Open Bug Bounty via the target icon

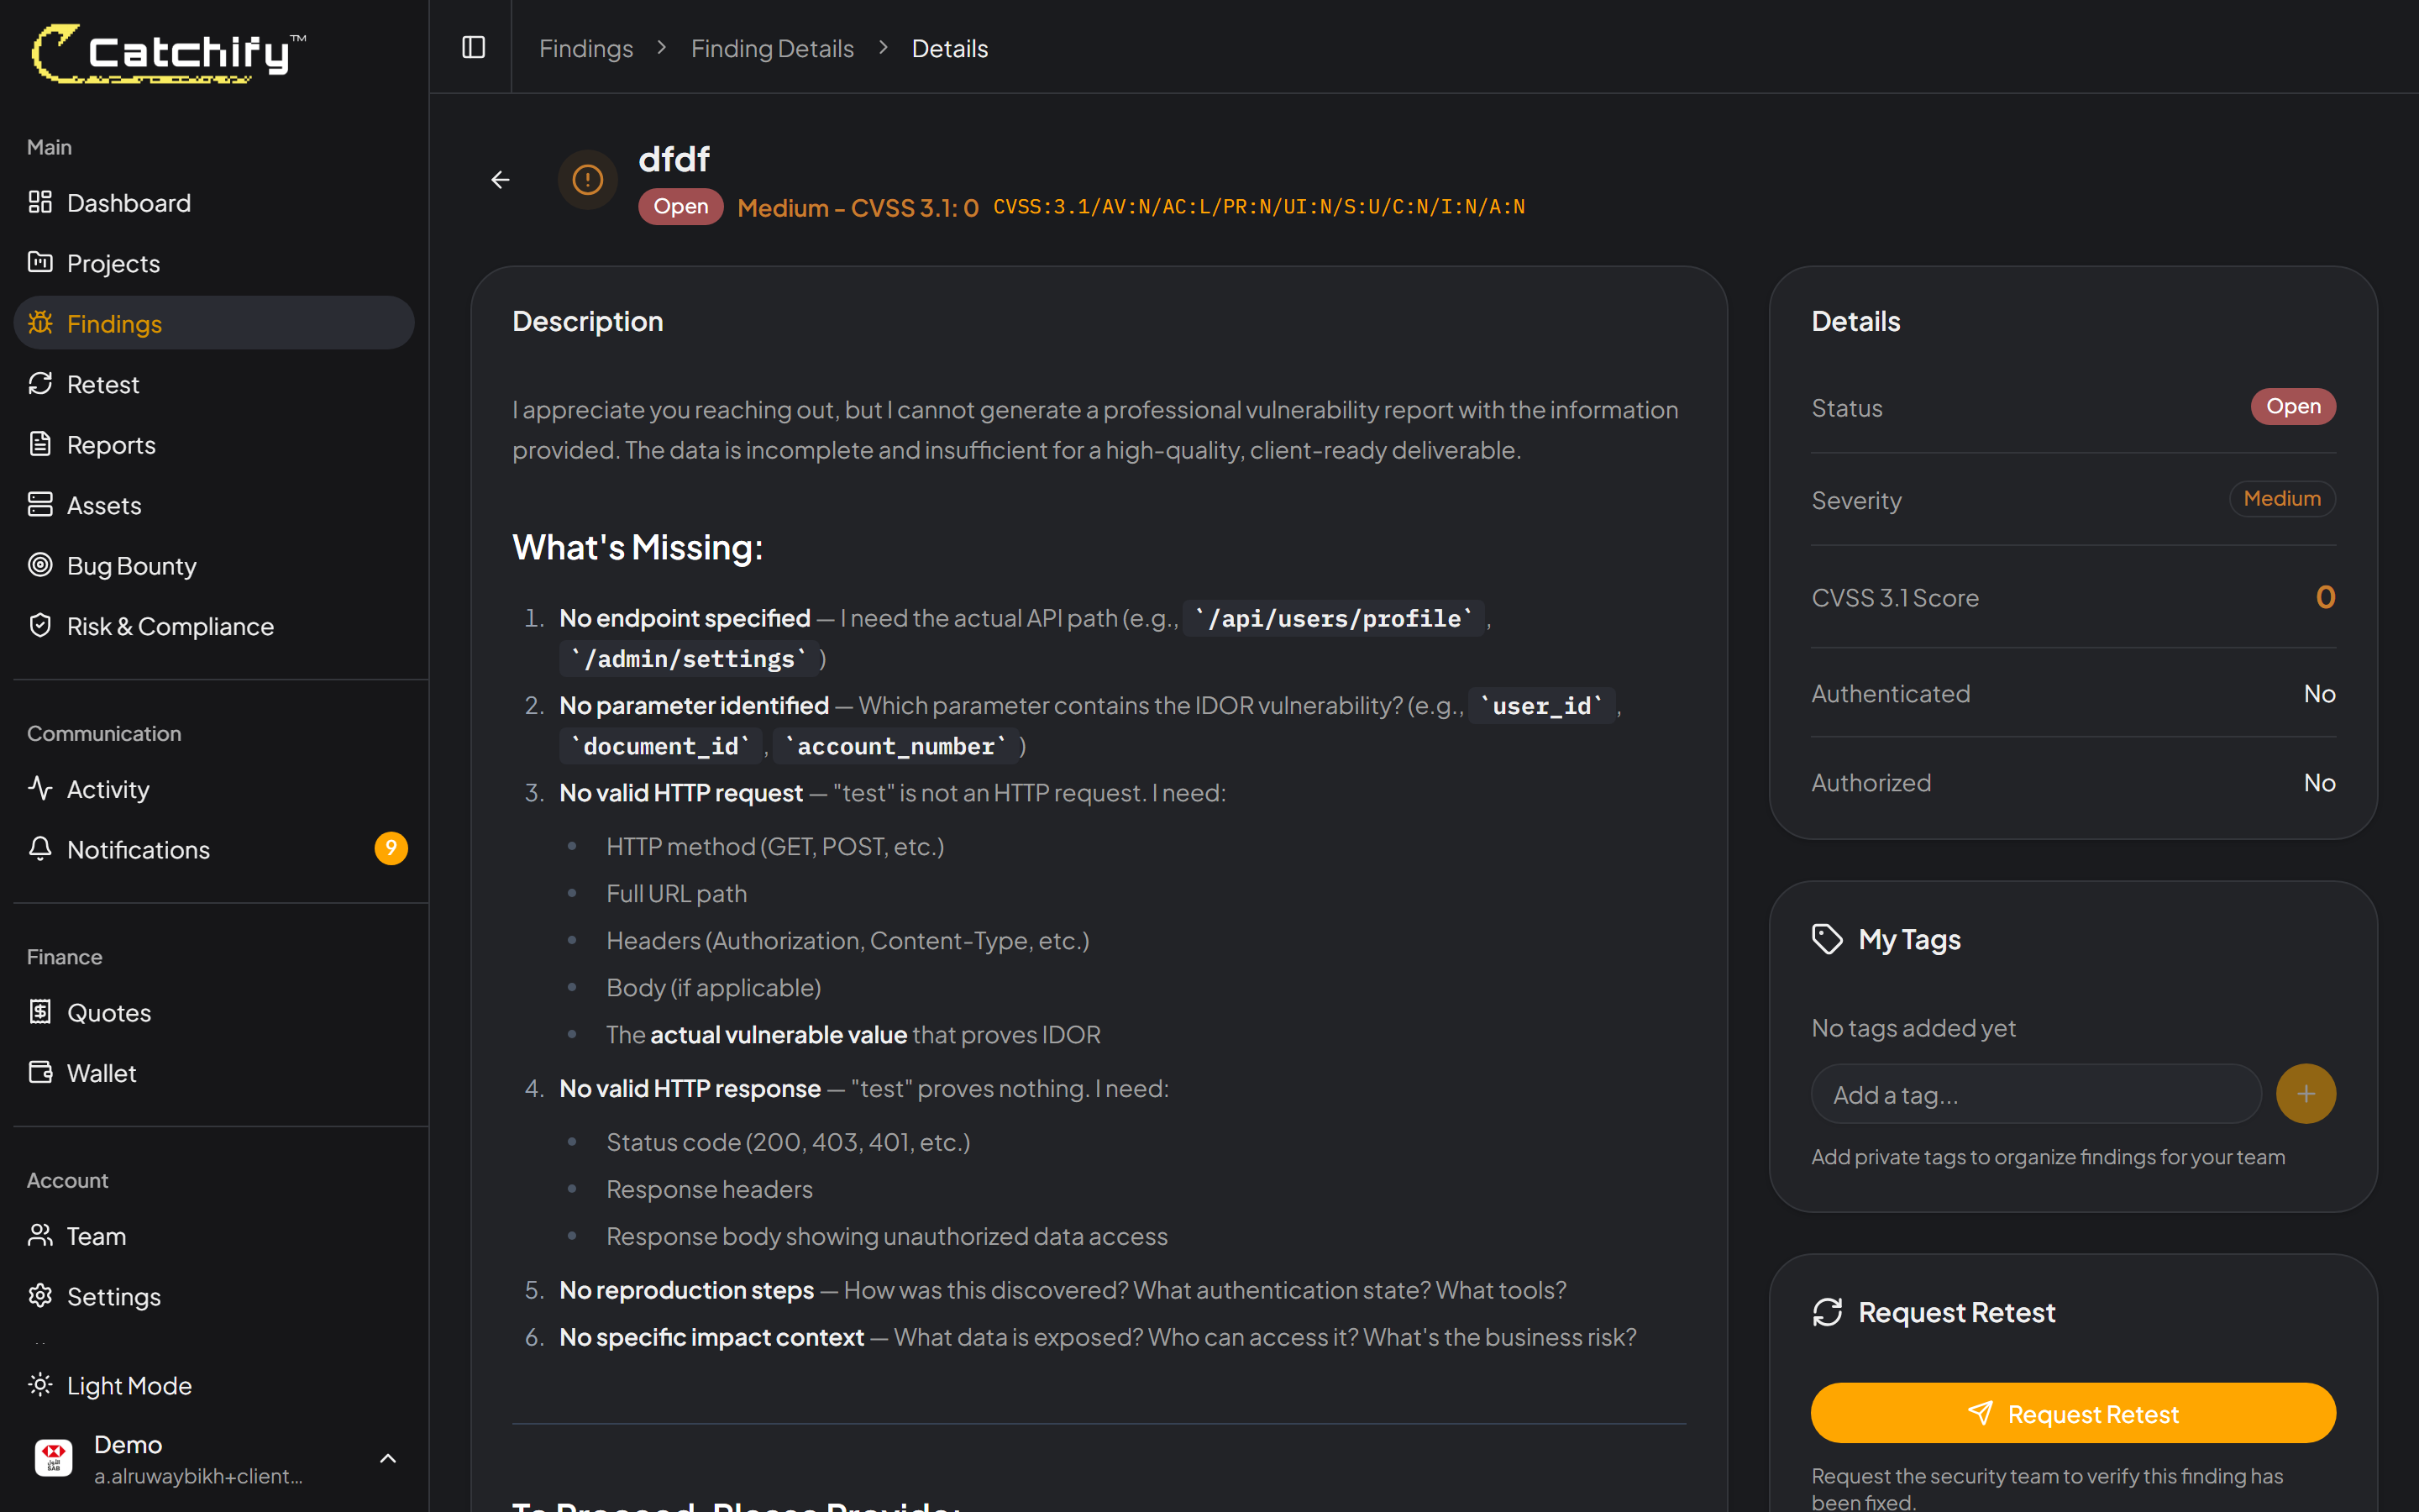[x=40, y=565]
